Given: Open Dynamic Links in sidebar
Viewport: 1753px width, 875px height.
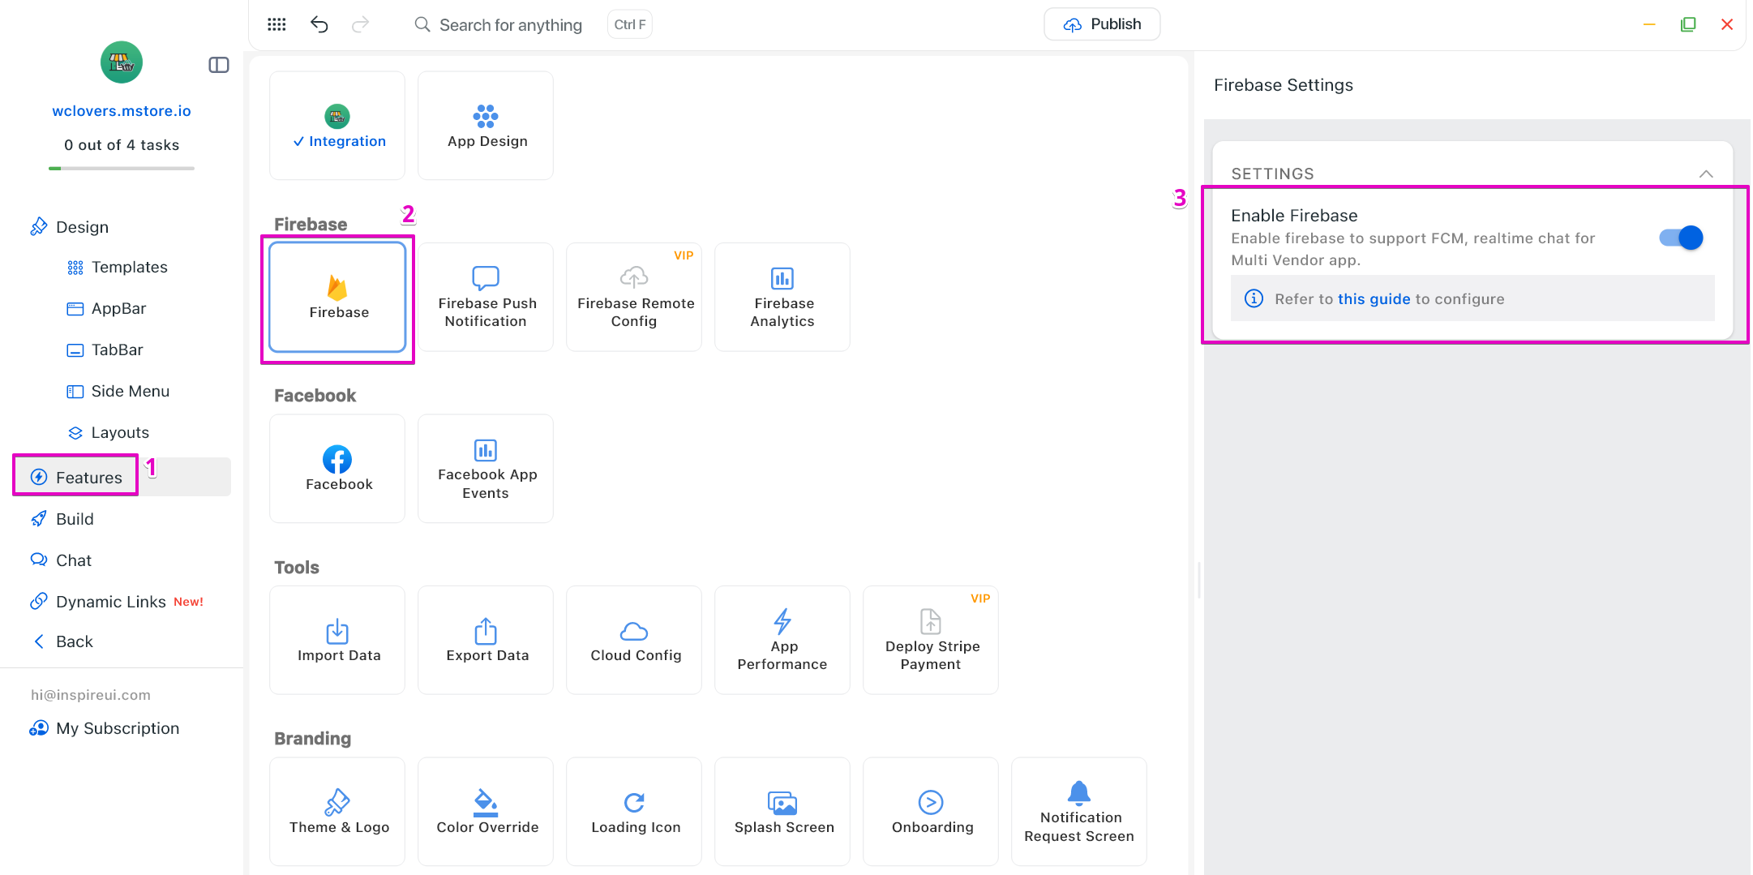Looking at the screenshot, I should click(x=110, y=602).
